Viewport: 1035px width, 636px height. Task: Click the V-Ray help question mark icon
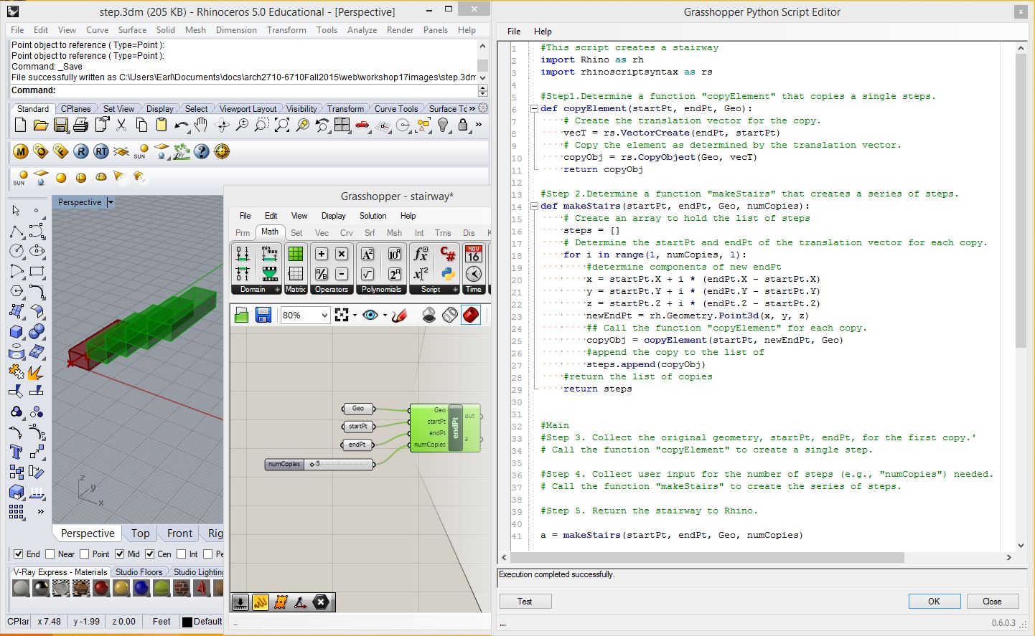tap(202, 151)
